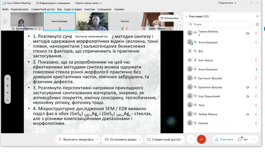The height and width of the screenshot is (152, 265).
Task: Toggle Остановить видео to stop camera
Action: [x=121, y=139]
